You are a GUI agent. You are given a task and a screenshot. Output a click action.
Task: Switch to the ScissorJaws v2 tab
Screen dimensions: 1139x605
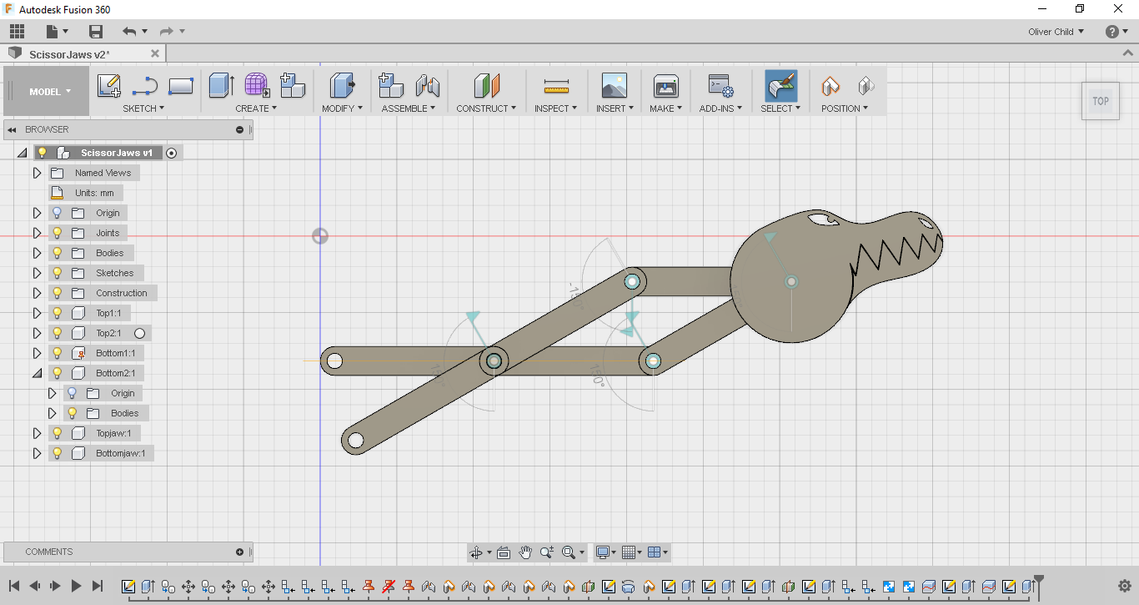click(x=68, y=54)
